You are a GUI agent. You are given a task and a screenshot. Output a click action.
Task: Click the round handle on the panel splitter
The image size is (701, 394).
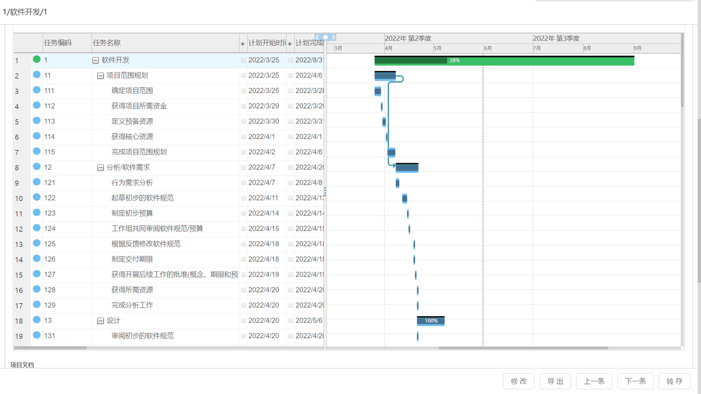[x=325, y=37]
